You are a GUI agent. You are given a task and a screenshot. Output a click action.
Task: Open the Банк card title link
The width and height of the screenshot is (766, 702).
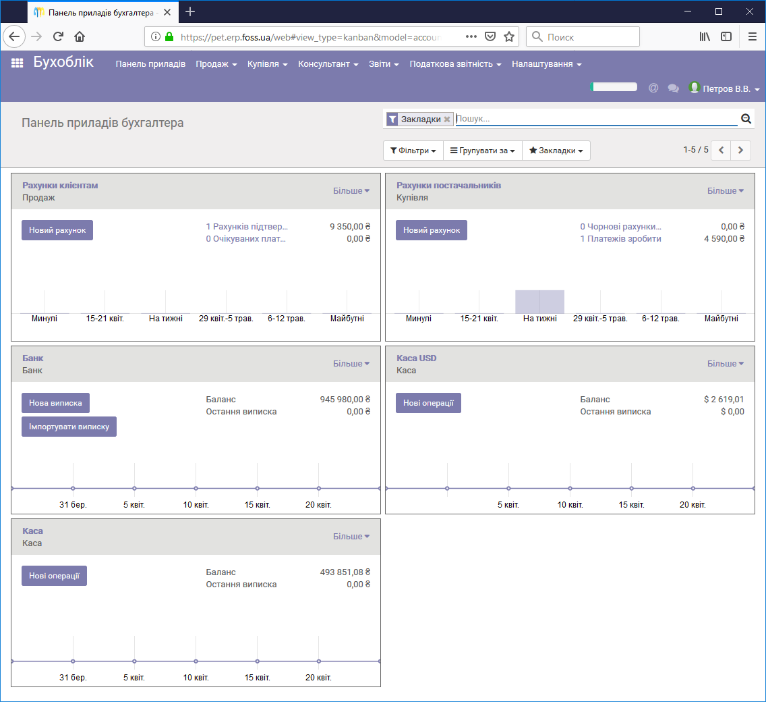pyautogui.click(x=33, y=358)
